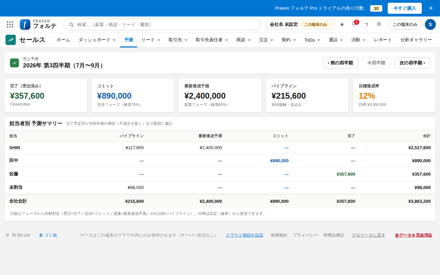440x275 pixels.
Task: Open the 分析ギャラリー tab
Action: tap(416, 40)
